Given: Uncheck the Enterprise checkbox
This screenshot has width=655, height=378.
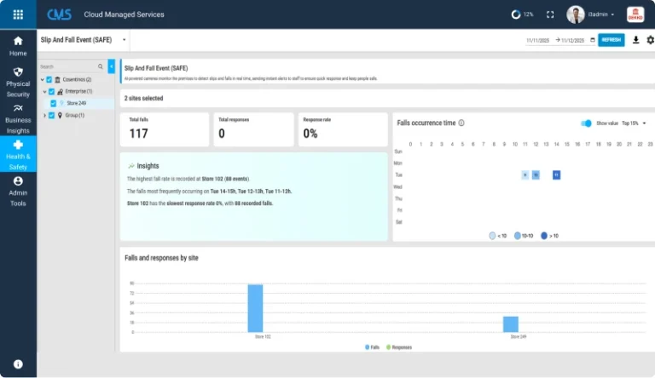Looking at the screenshot, I should point(51,91).
